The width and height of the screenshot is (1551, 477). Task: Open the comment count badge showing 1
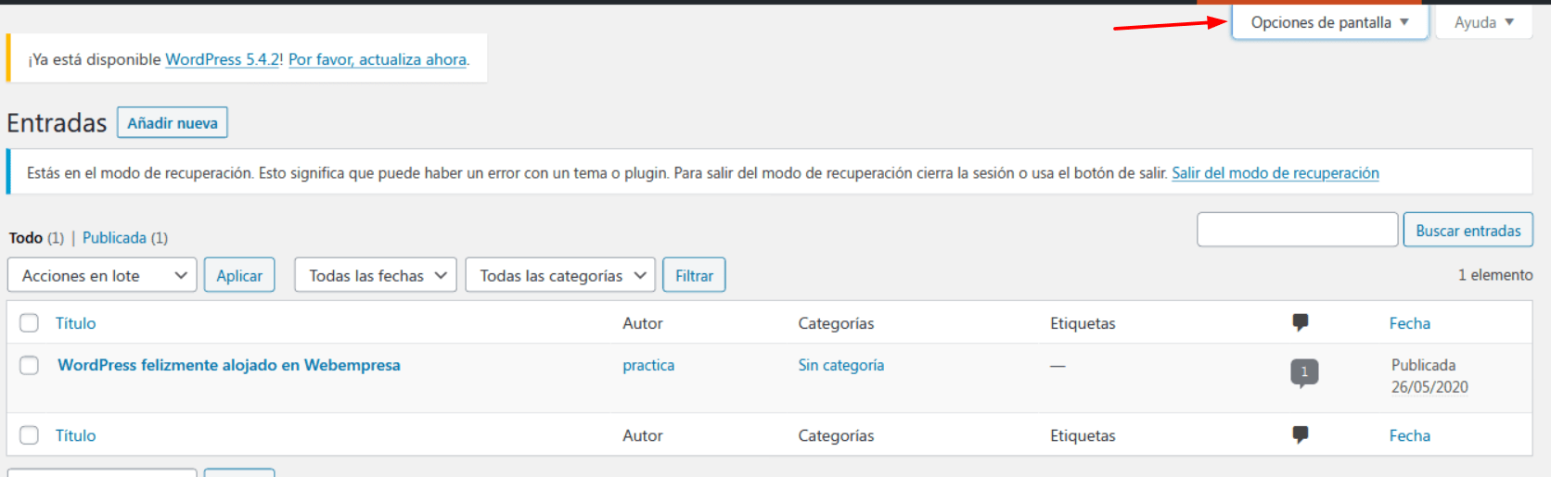click(1304, 372)
